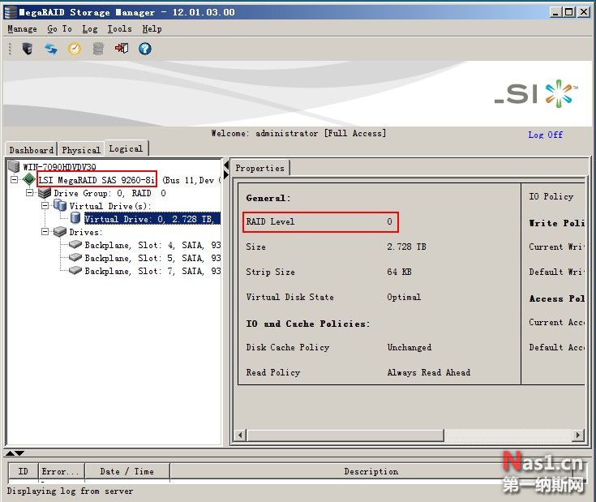This screenshot has height=502, width=596.
Task: Open Help via blue question icon
Action: pyautogui.click(x=145, y=49)
